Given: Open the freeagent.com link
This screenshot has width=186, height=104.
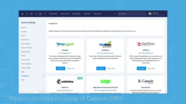Looking at the screenshot, I should tap(65, 53).
